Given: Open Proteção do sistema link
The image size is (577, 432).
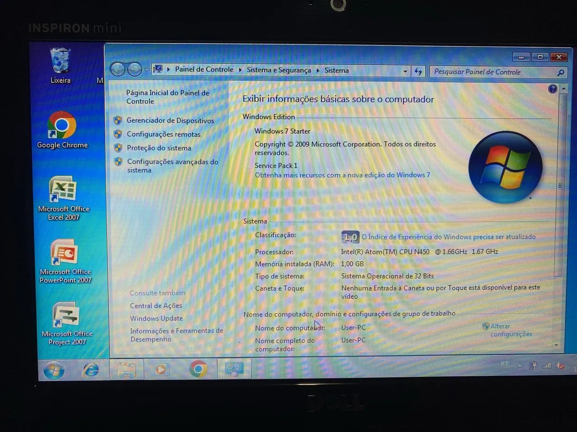Looking at the screenshot, I should [159, 148].
